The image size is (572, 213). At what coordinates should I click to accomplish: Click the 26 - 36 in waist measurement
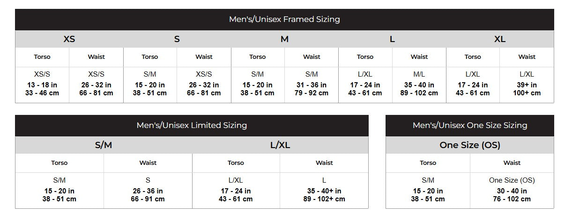pyautogui.click(x=148, y=191)
